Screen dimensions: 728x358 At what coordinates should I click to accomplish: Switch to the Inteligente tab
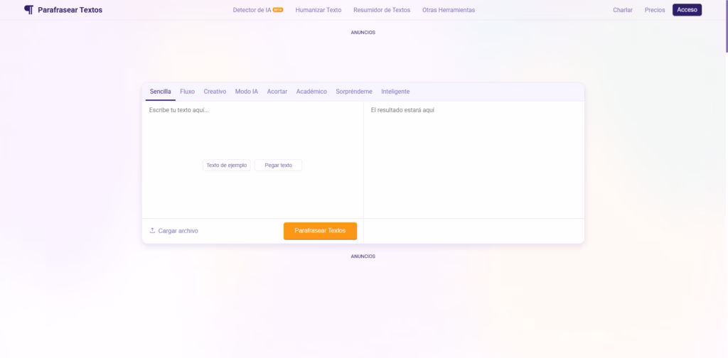395,92
